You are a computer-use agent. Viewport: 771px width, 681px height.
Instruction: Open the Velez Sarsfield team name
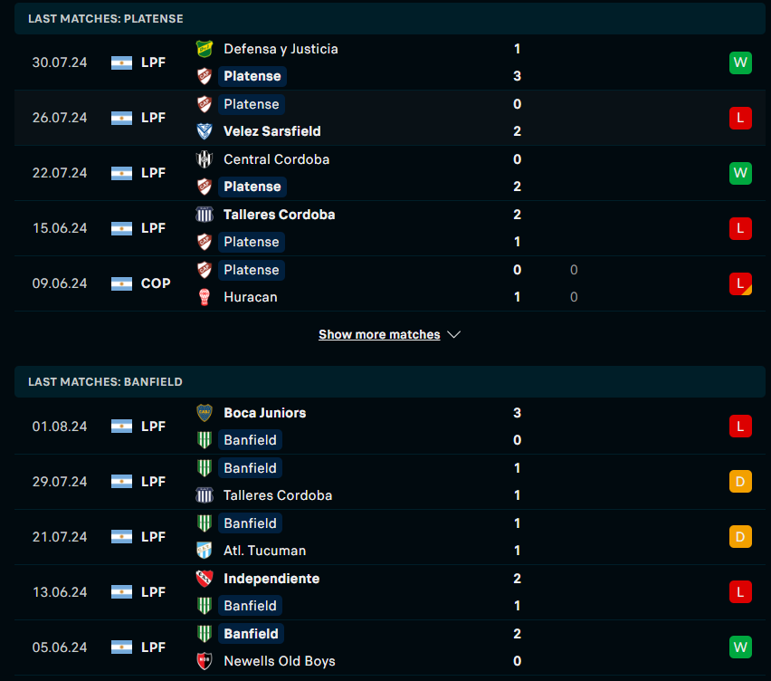pyautogui.click(x=271, y=131)
